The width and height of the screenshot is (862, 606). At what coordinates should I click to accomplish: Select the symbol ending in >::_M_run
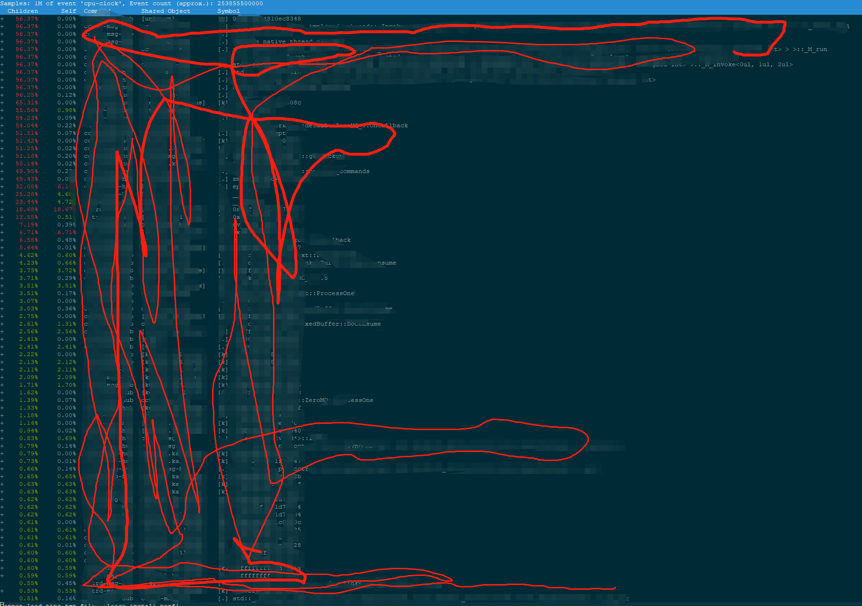[801, 50]
